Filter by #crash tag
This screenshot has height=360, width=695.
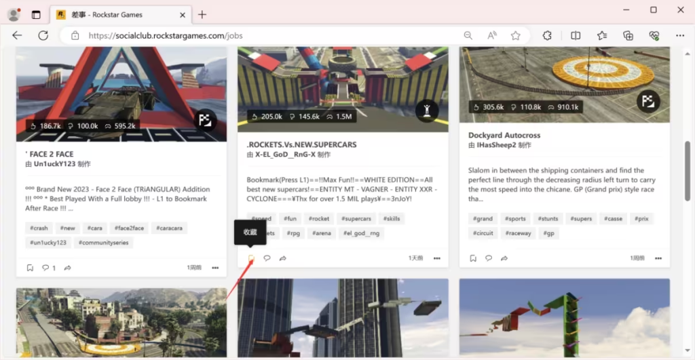click(39, 228)
